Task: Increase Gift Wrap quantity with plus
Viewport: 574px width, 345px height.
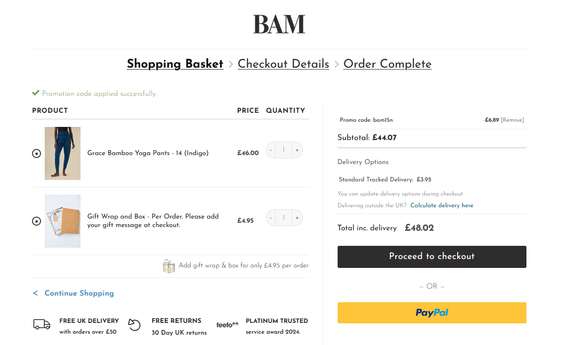Action: (297, 218)
